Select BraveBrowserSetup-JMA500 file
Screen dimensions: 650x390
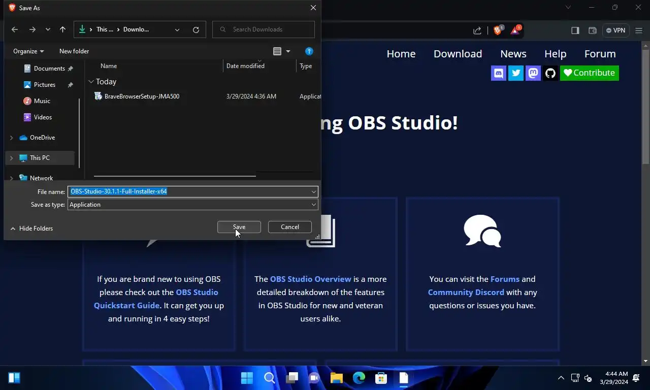tap(142, 96)
